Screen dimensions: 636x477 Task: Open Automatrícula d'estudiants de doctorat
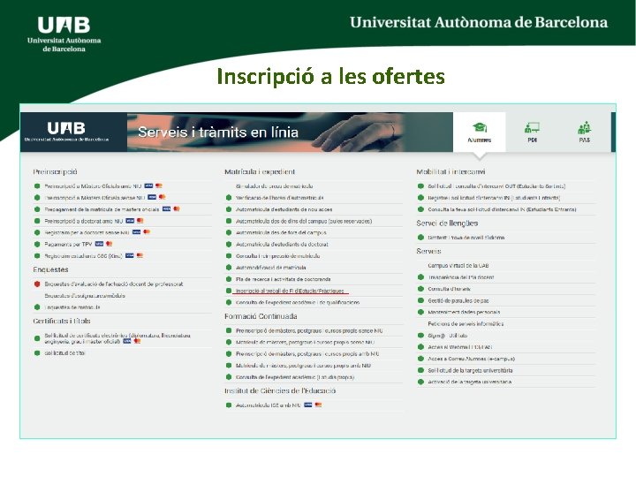(x=282, y=244)
